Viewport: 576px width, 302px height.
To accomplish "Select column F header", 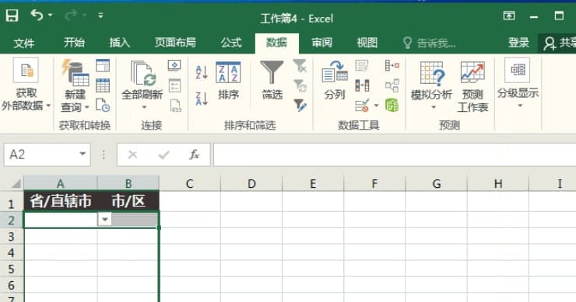I will coord(374,183).
